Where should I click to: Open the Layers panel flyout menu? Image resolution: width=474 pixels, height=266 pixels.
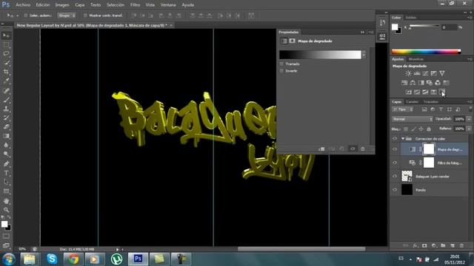(469, 102)
